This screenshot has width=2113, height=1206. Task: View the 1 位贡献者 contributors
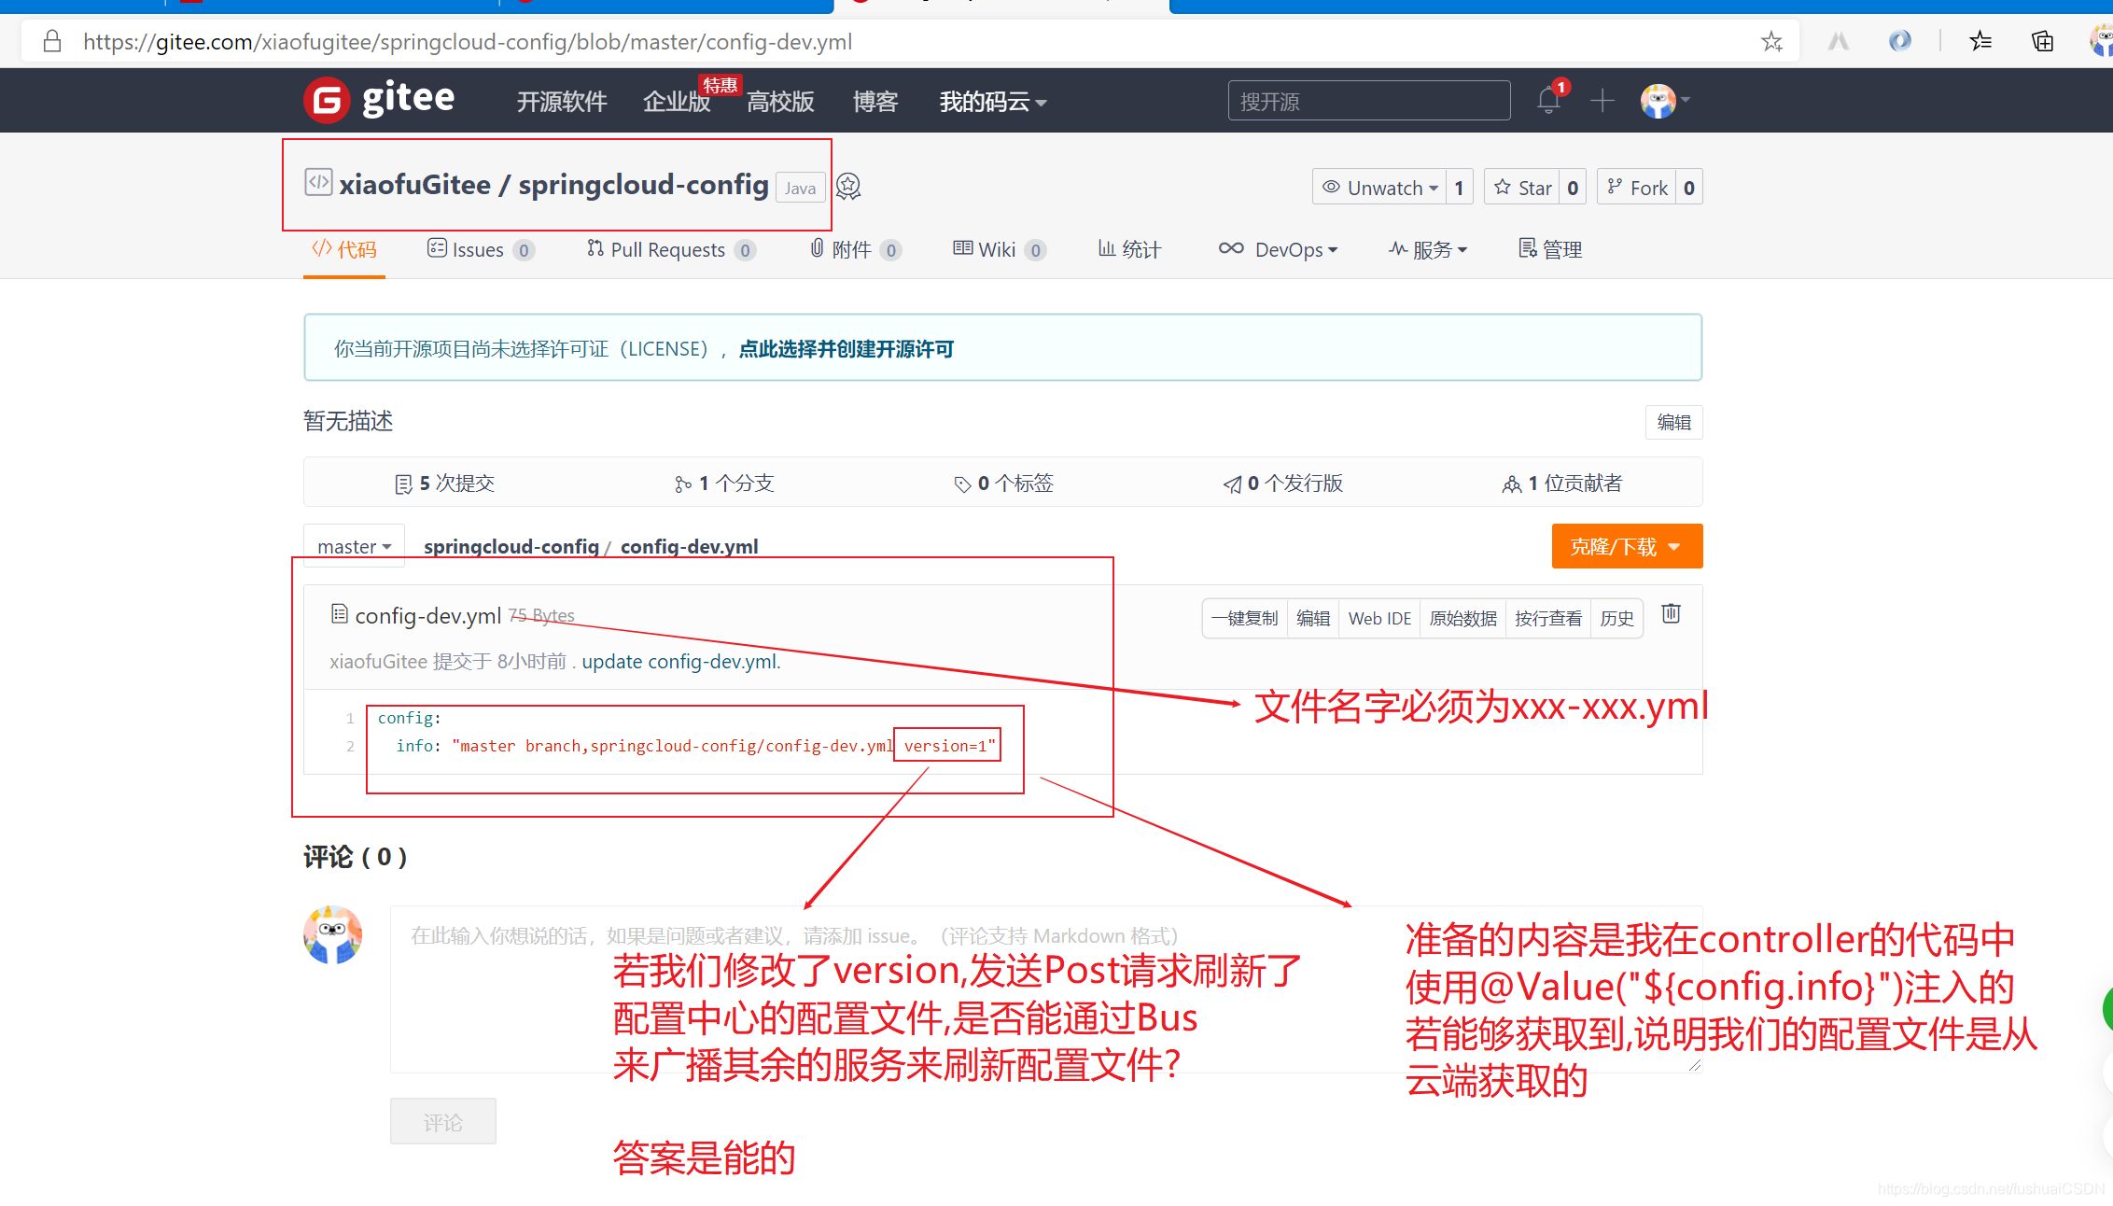[1562, 484]
